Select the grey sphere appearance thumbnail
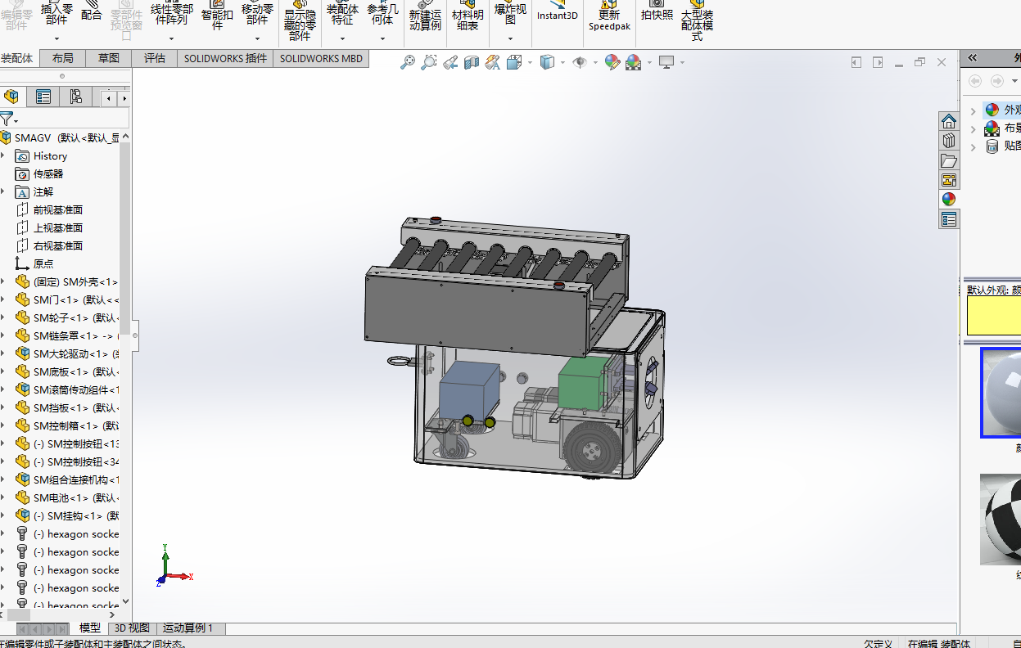This screenshot has width=1021, height=648. coord(1001,393)
